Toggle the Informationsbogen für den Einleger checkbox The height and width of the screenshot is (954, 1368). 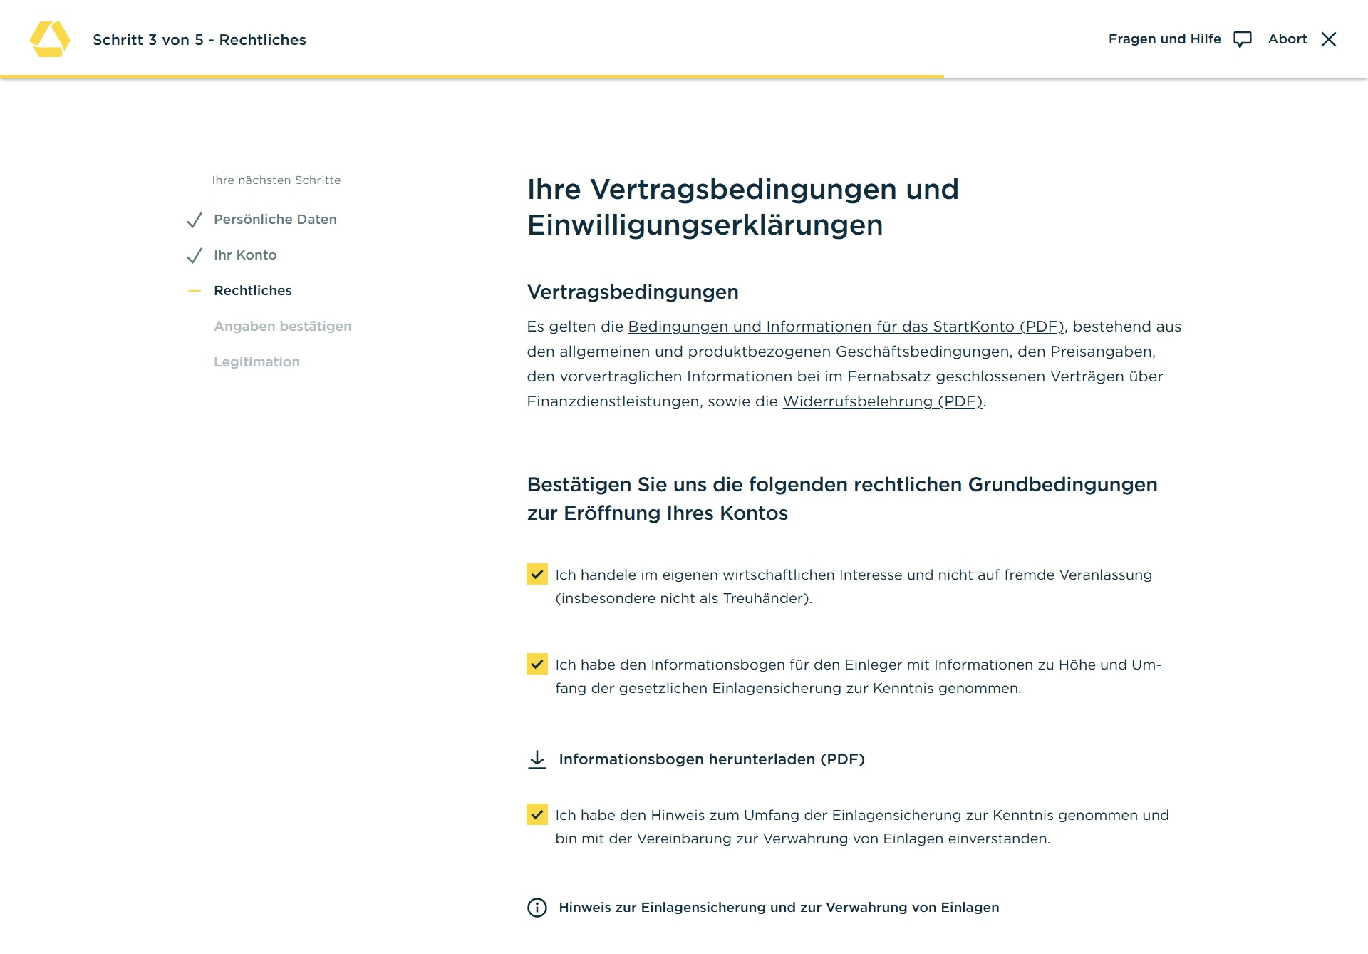coord(537,665)
